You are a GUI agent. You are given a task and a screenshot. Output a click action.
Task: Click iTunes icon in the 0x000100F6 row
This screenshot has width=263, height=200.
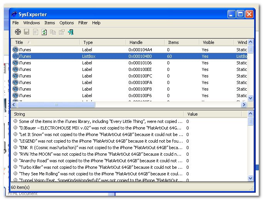(15, 95)
